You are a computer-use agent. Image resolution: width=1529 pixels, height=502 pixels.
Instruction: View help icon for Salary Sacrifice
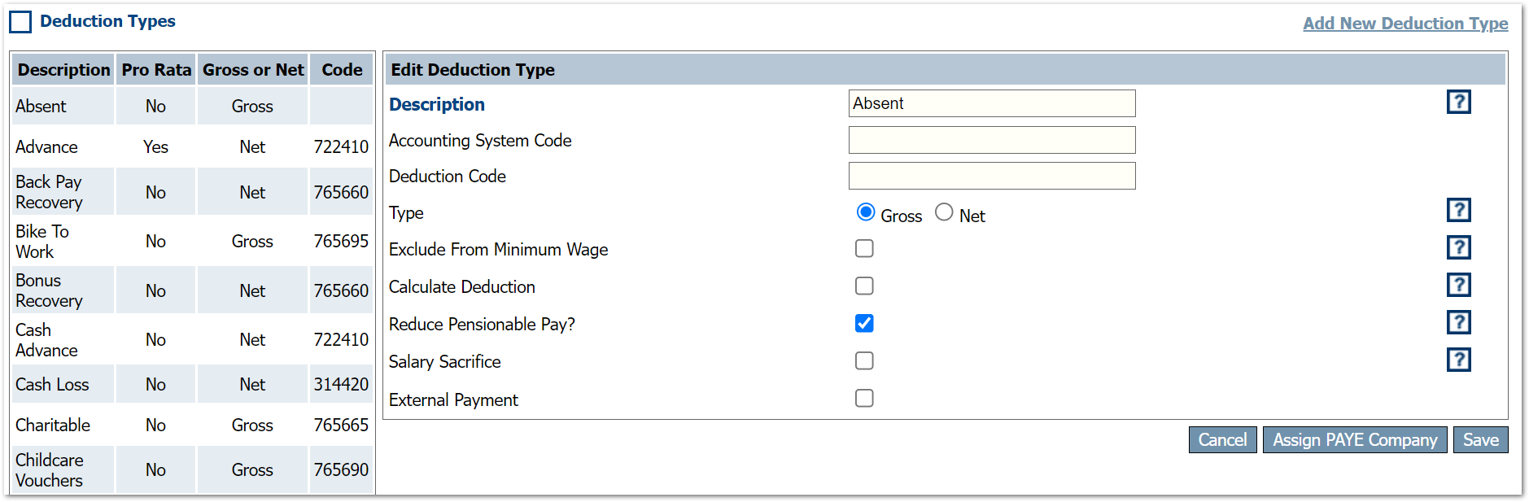click(x=1458, y=360)
